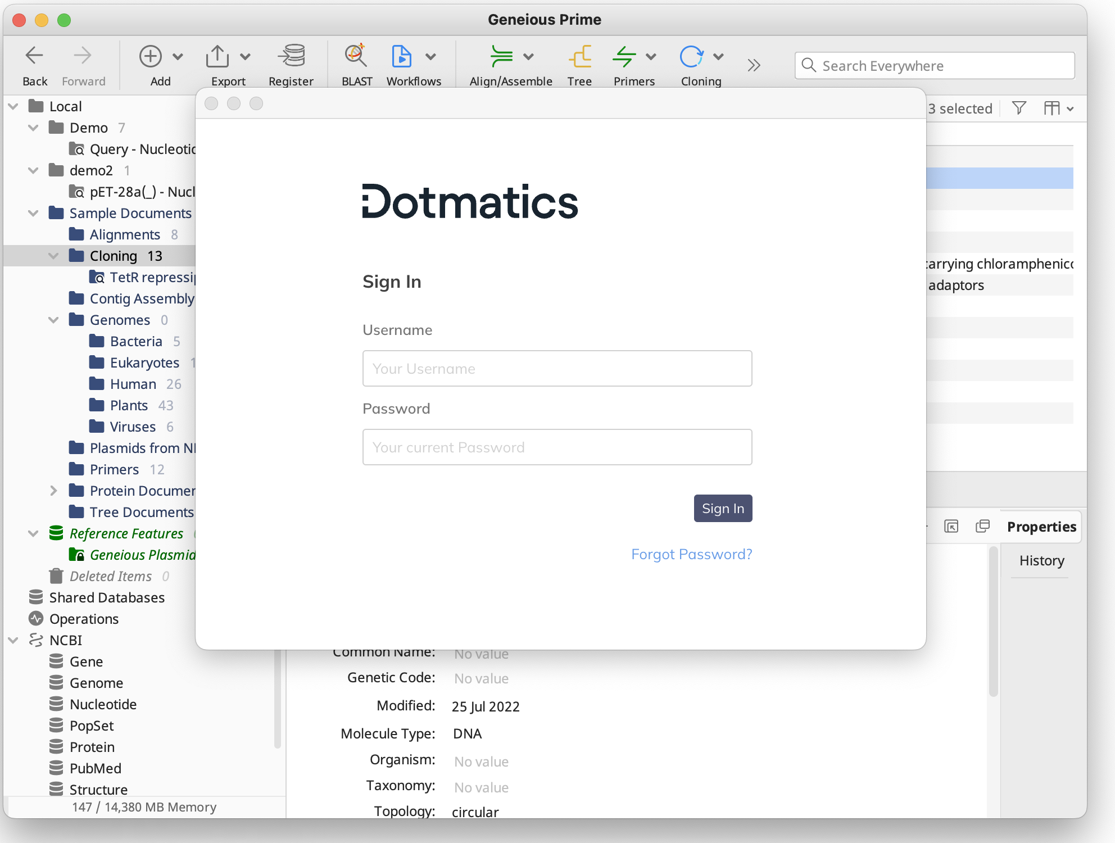Click the Register icon
1115x843 pixels.
tap(291, 56)
